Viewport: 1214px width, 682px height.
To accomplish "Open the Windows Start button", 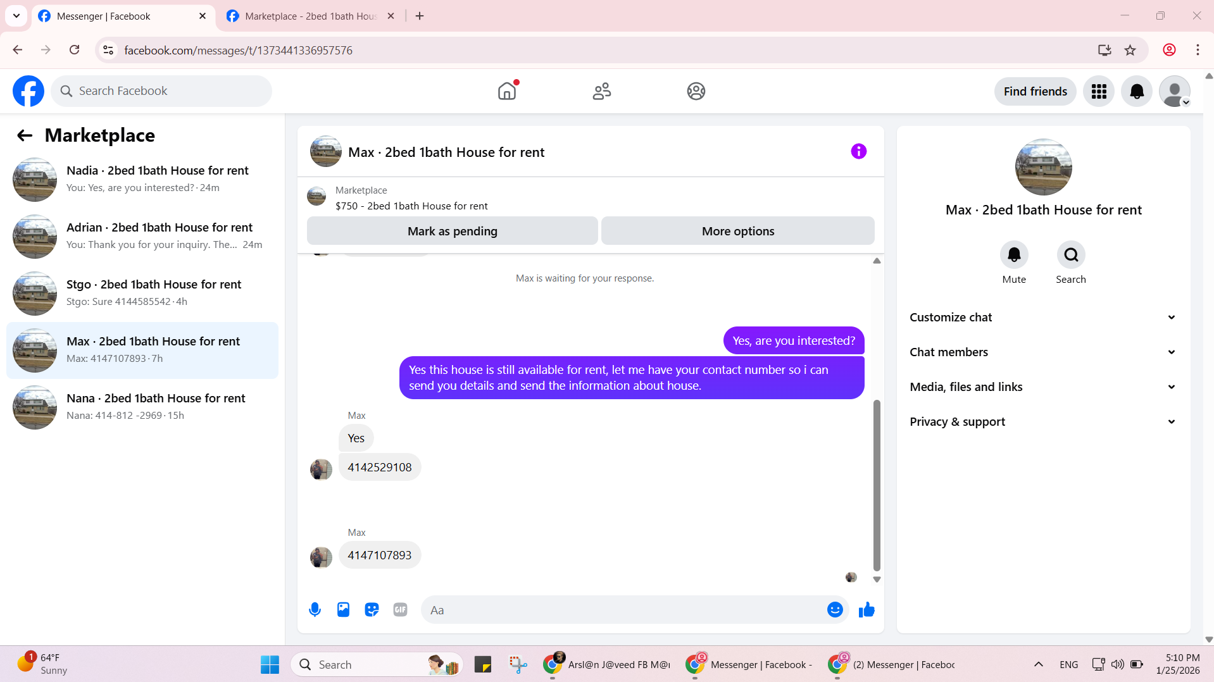I will [270, 665].
